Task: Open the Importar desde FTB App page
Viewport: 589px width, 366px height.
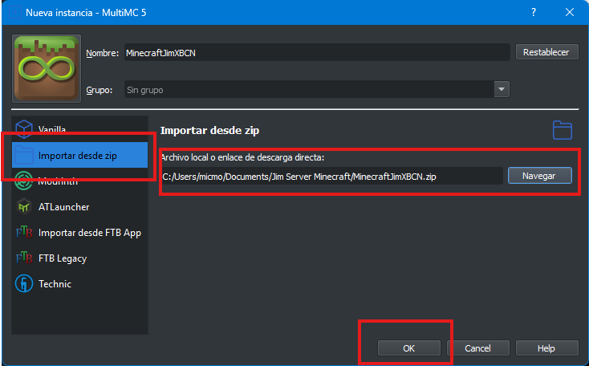Action: pyautogui.click(x=89, y=232)
